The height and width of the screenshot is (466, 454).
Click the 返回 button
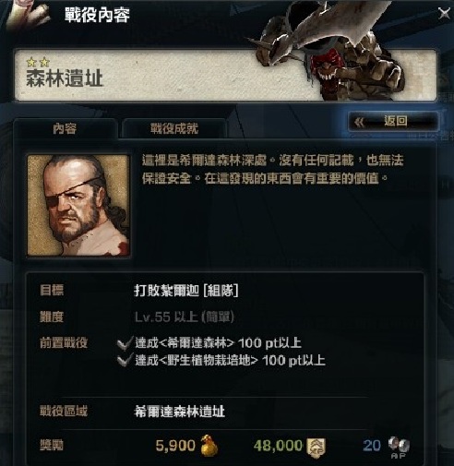tap(393, 122)
